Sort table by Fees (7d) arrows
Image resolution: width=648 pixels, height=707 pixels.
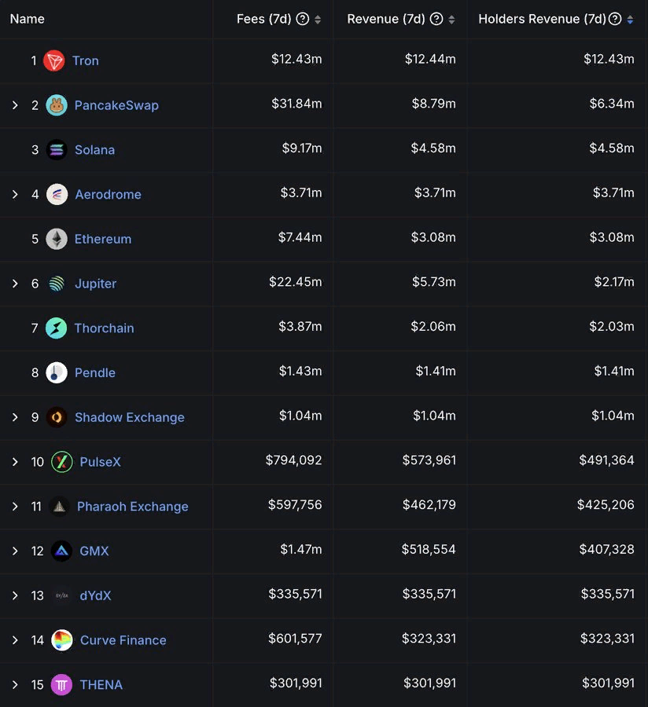[317, 20]
